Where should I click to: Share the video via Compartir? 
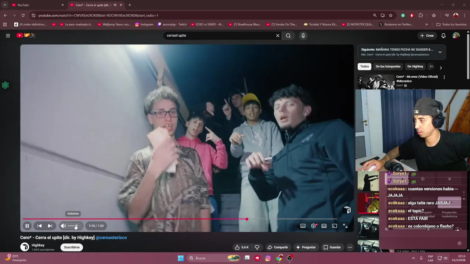coord(278,247)
